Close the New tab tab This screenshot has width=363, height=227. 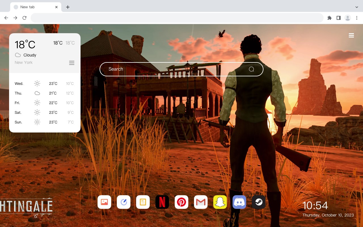[56, 7]
